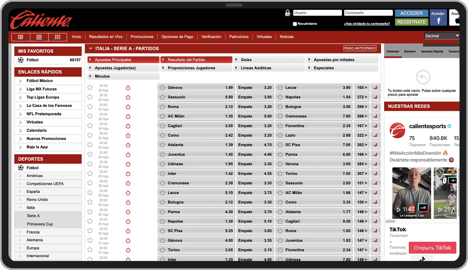
Task: Click the Usuario input field
Action: 317,13
